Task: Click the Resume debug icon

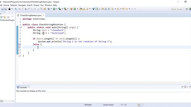Action: [19, 9]
